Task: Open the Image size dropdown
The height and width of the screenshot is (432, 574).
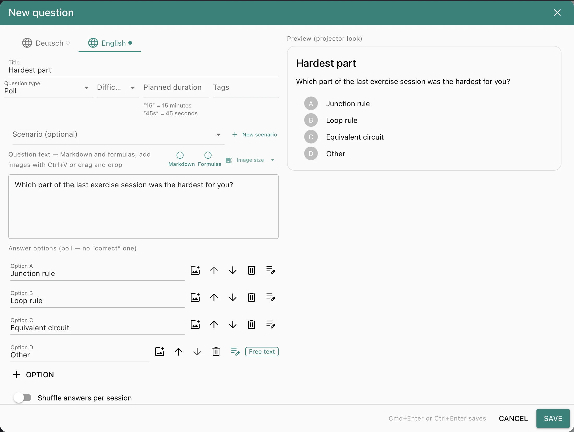Action: click(250, 160)
